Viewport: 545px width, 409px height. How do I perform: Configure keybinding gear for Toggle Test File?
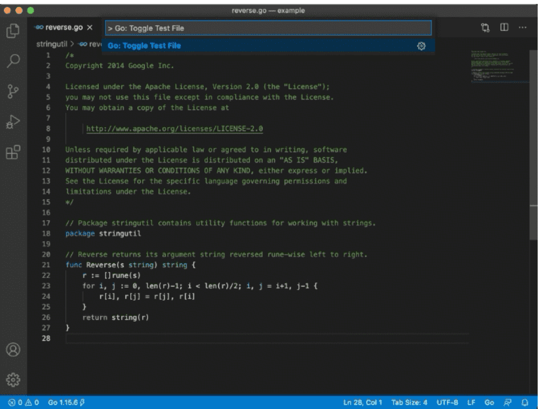(421, 46)
